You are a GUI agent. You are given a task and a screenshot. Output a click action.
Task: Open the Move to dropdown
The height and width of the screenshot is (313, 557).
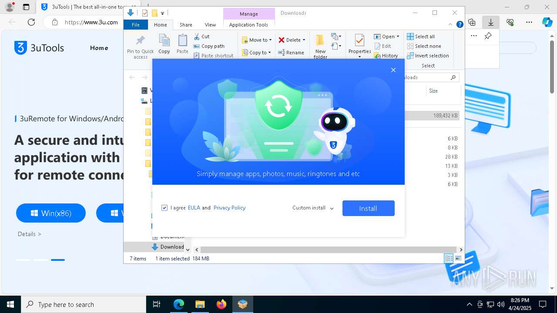pyautogui.click(x=257, y=40)
